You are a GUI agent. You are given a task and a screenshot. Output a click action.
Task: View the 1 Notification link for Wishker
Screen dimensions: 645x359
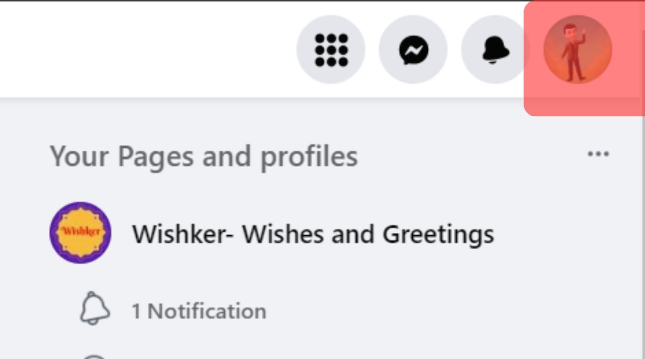[x=199, y=311]
